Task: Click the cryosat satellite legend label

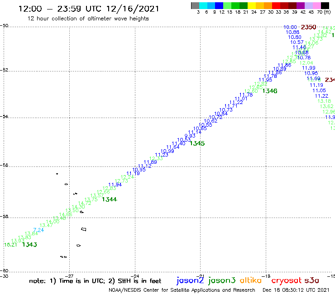Action: click(286, 281)
